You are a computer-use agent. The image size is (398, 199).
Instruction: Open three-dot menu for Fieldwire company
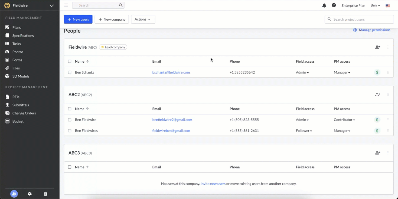coord(388,47)
